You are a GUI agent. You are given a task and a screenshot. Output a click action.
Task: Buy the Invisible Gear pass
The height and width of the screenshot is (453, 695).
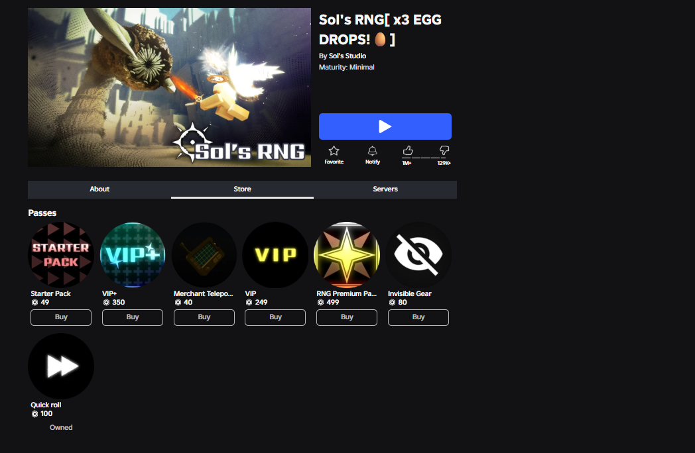418,317
